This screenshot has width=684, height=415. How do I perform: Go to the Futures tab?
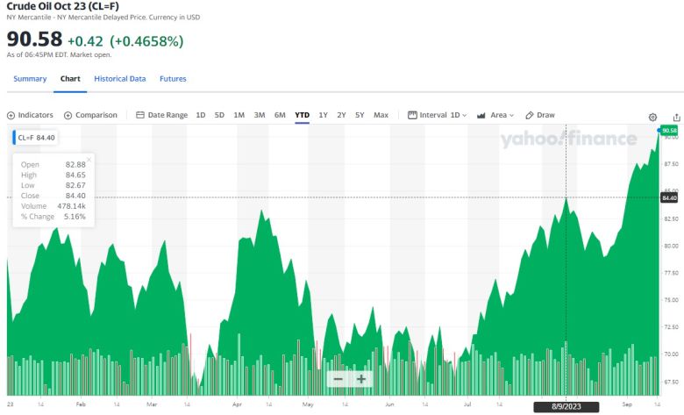pyautogui.click(x=173, y=79)
